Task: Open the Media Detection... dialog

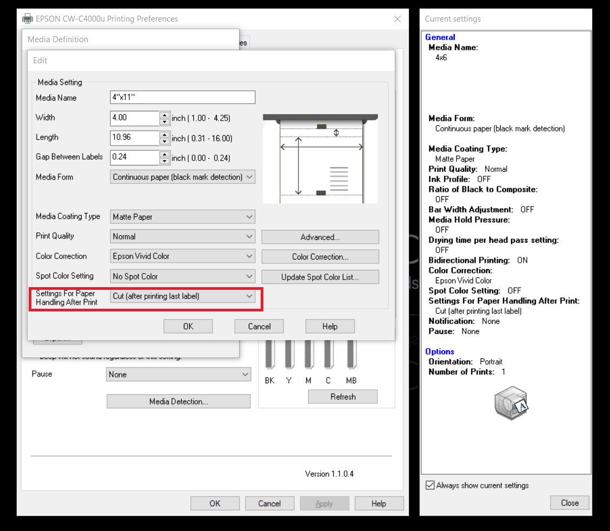Action: point(178,401)
